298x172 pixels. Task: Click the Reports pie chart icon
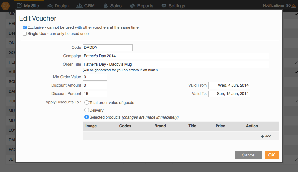(132, 6)
